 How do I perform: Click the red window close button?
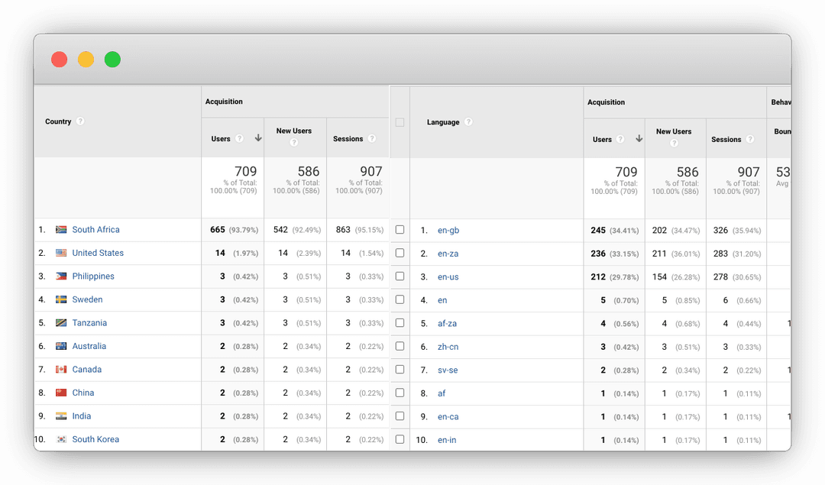point(59,60)
